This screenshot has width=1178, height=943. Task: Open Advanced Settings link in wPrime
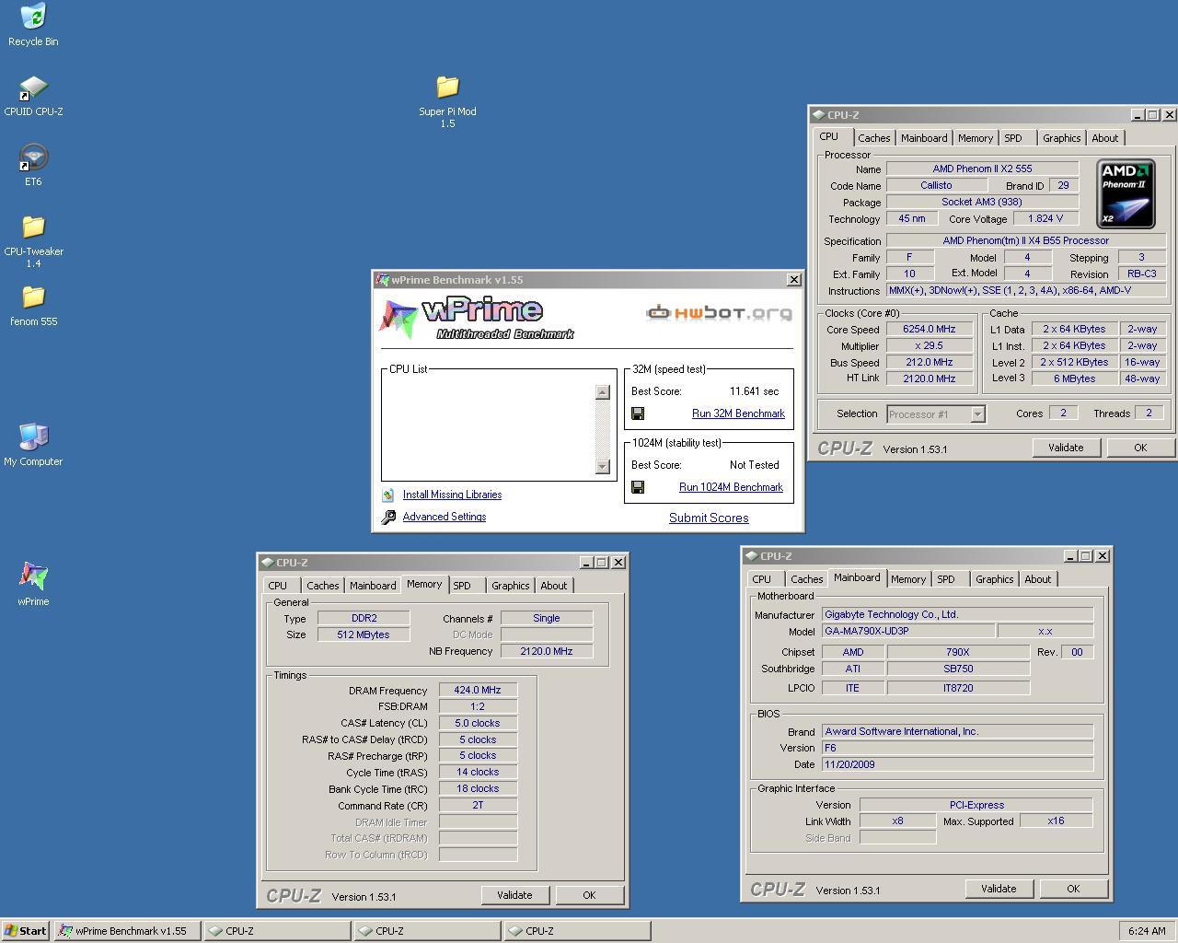click(445, 517)
